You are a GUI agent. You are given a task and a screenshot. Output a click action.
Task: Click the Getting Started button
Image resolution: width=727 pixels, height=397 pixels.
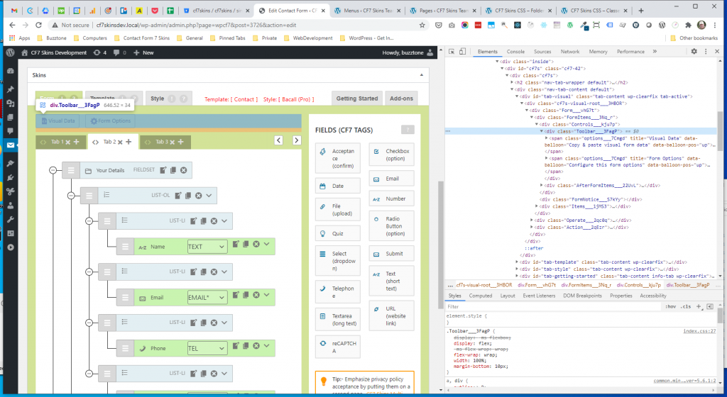pos(356,99)
